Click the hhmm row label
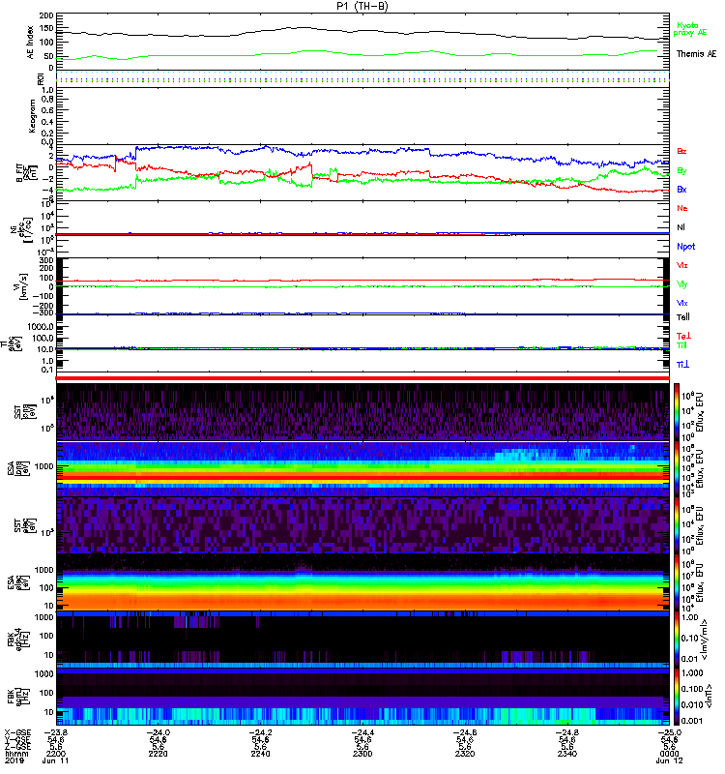 16,754
